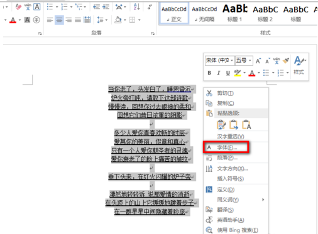This screenshot has height=234, width=318.
Task: Click the phonetic guide in the mini toolbar
Action: click(277, 61)
